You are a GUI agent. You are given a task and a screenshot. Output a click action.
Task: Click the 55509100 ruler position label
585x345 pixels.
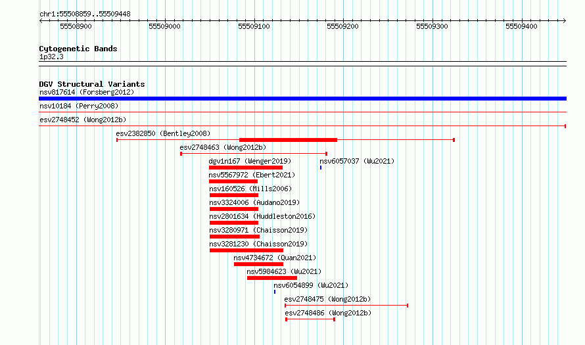[x=254, y=26]
